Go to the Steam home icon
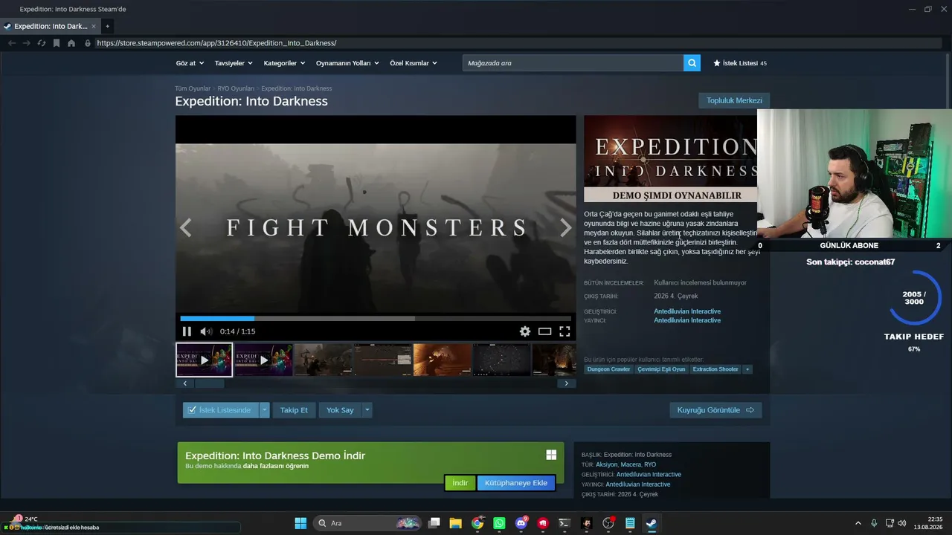This screenshot has width=952, height=535. [71, 43]
